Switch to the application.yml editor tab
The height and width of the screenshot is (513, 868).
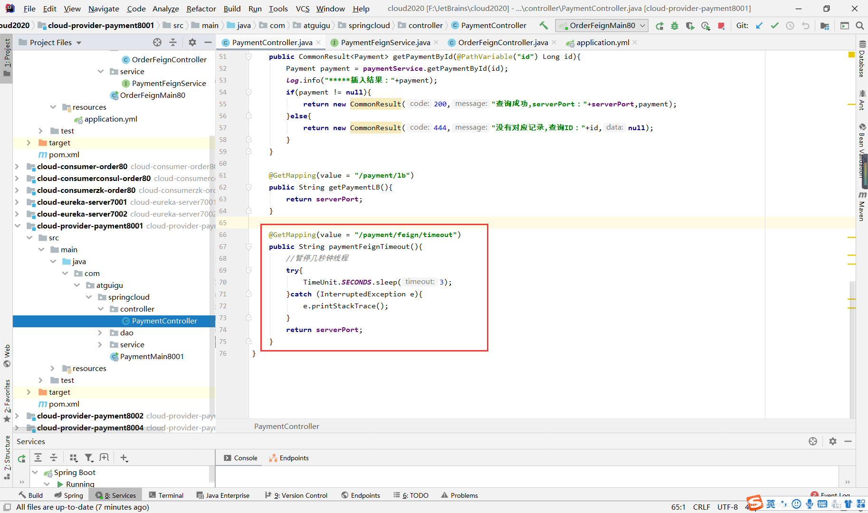coord(602,43)
